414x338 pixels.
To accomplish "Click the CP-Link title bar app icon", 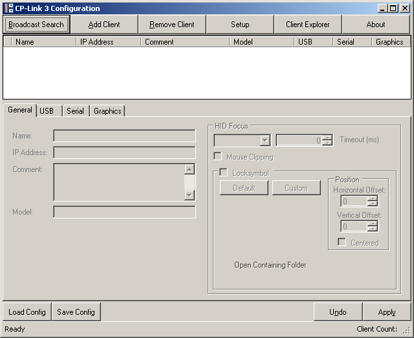I will click(x=8, y=8).
